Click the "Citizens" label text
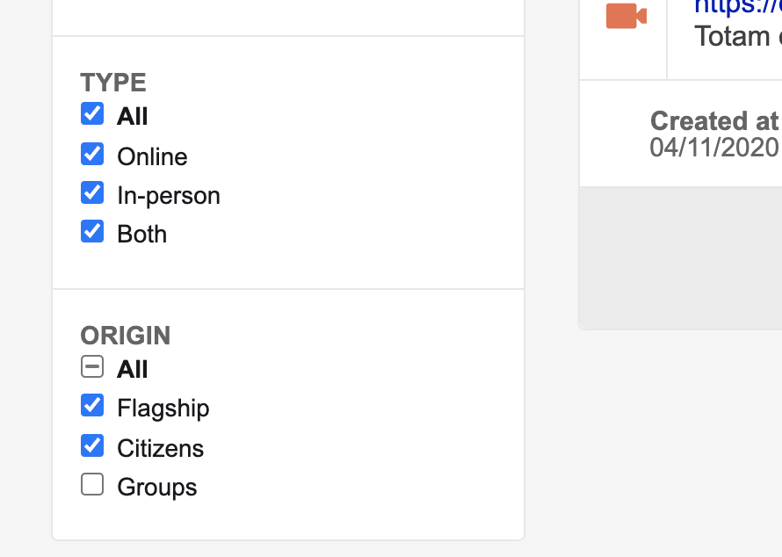 point(160,448)
